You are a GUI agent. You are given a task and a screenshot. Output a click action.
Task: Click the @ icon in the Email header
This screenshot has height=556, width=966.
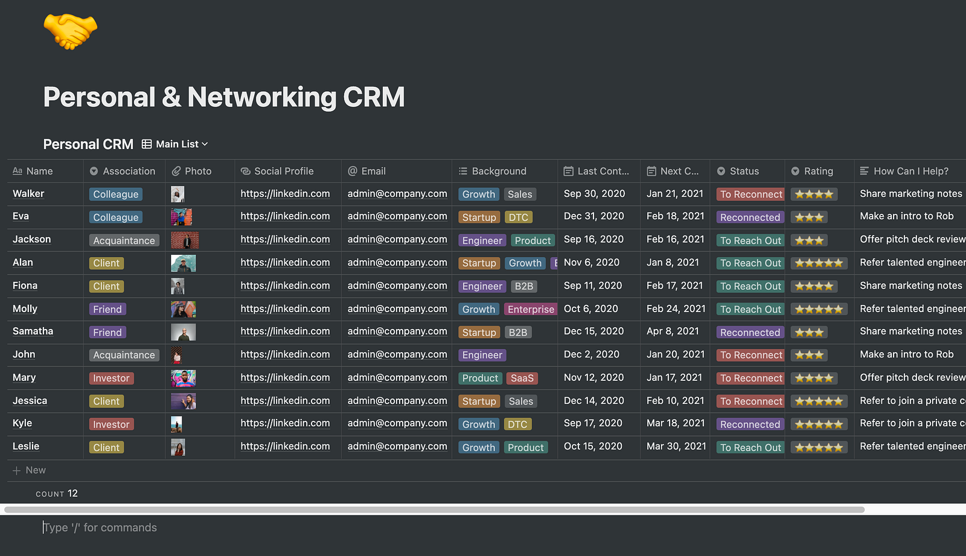point(351,171)
